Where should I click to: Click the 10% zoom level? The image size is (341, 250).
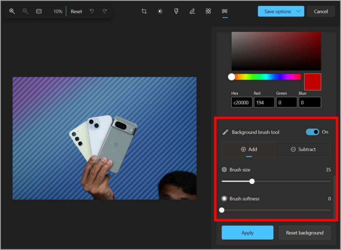pyautogui.click(x=58, y=12)
